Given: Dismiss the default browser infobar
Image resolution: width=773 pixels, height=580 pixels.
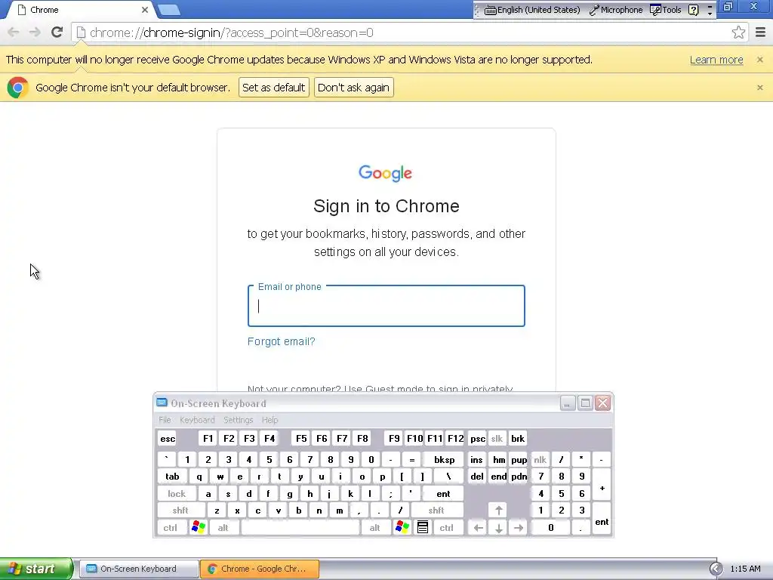Looking at the screenshot, I should [759, 88].
